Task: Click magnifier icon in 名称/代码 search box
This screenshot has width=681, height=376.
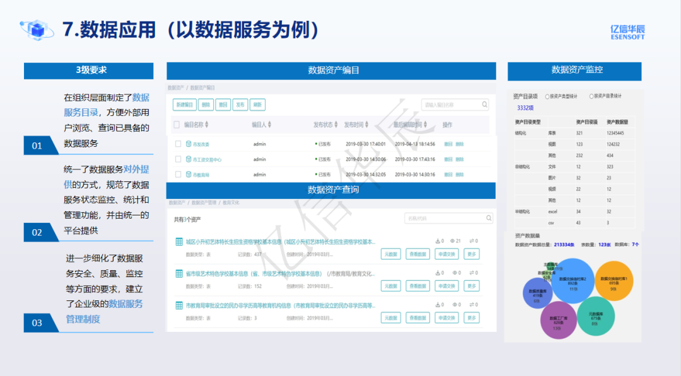Action: point(487,219)
